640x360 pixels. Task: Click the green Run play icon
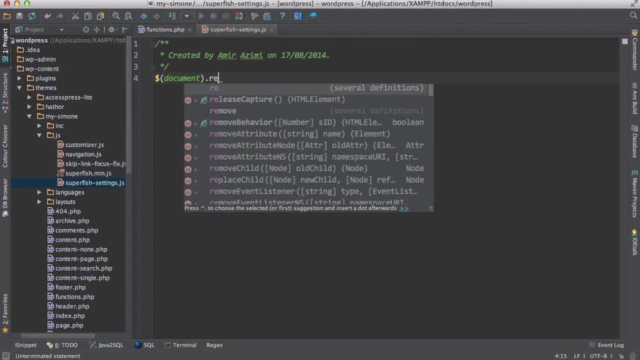[x=201, y=16]
